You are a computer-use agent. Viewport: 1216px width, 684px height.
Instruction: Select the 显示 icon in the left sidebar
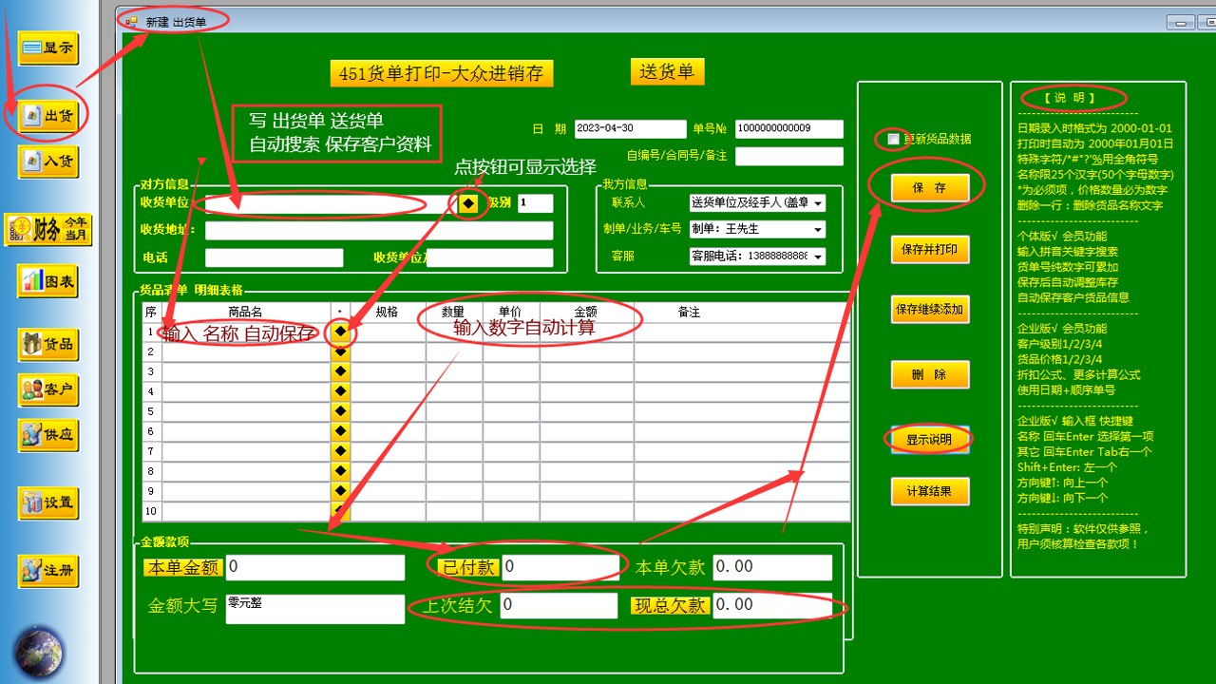coord(47,47)
